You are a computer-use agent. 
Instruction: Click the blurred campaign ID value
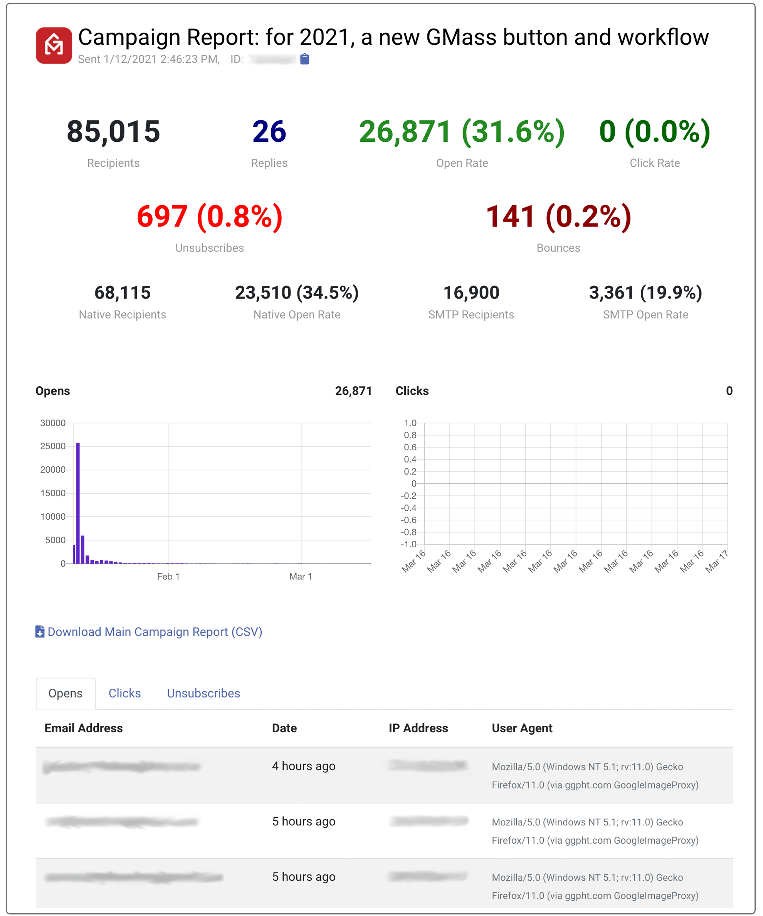click(272, 59)
